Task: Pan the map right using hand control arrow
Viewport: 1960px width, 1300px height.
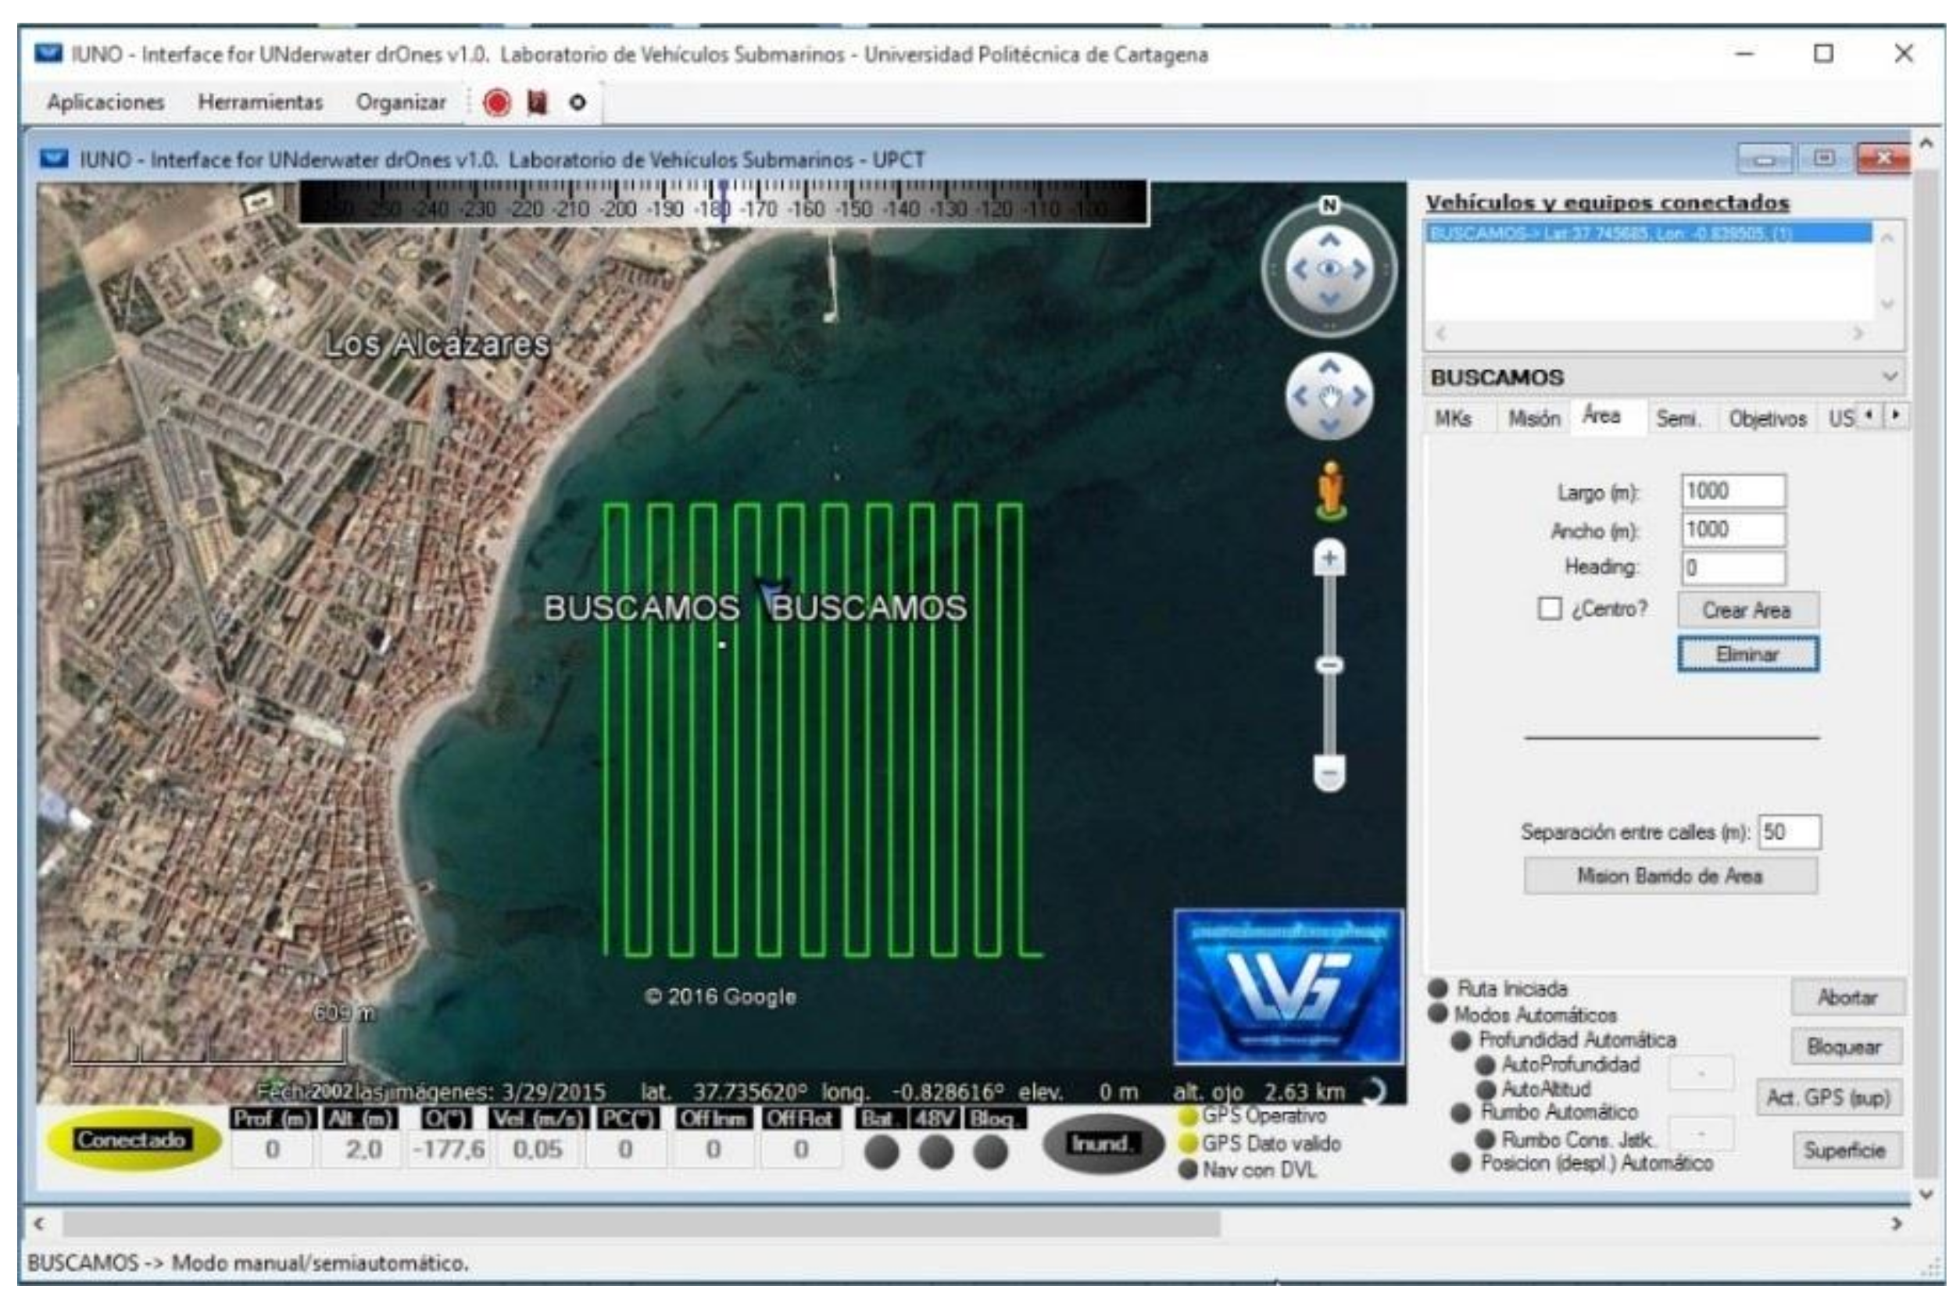Action: click(x=1360, y=397)
